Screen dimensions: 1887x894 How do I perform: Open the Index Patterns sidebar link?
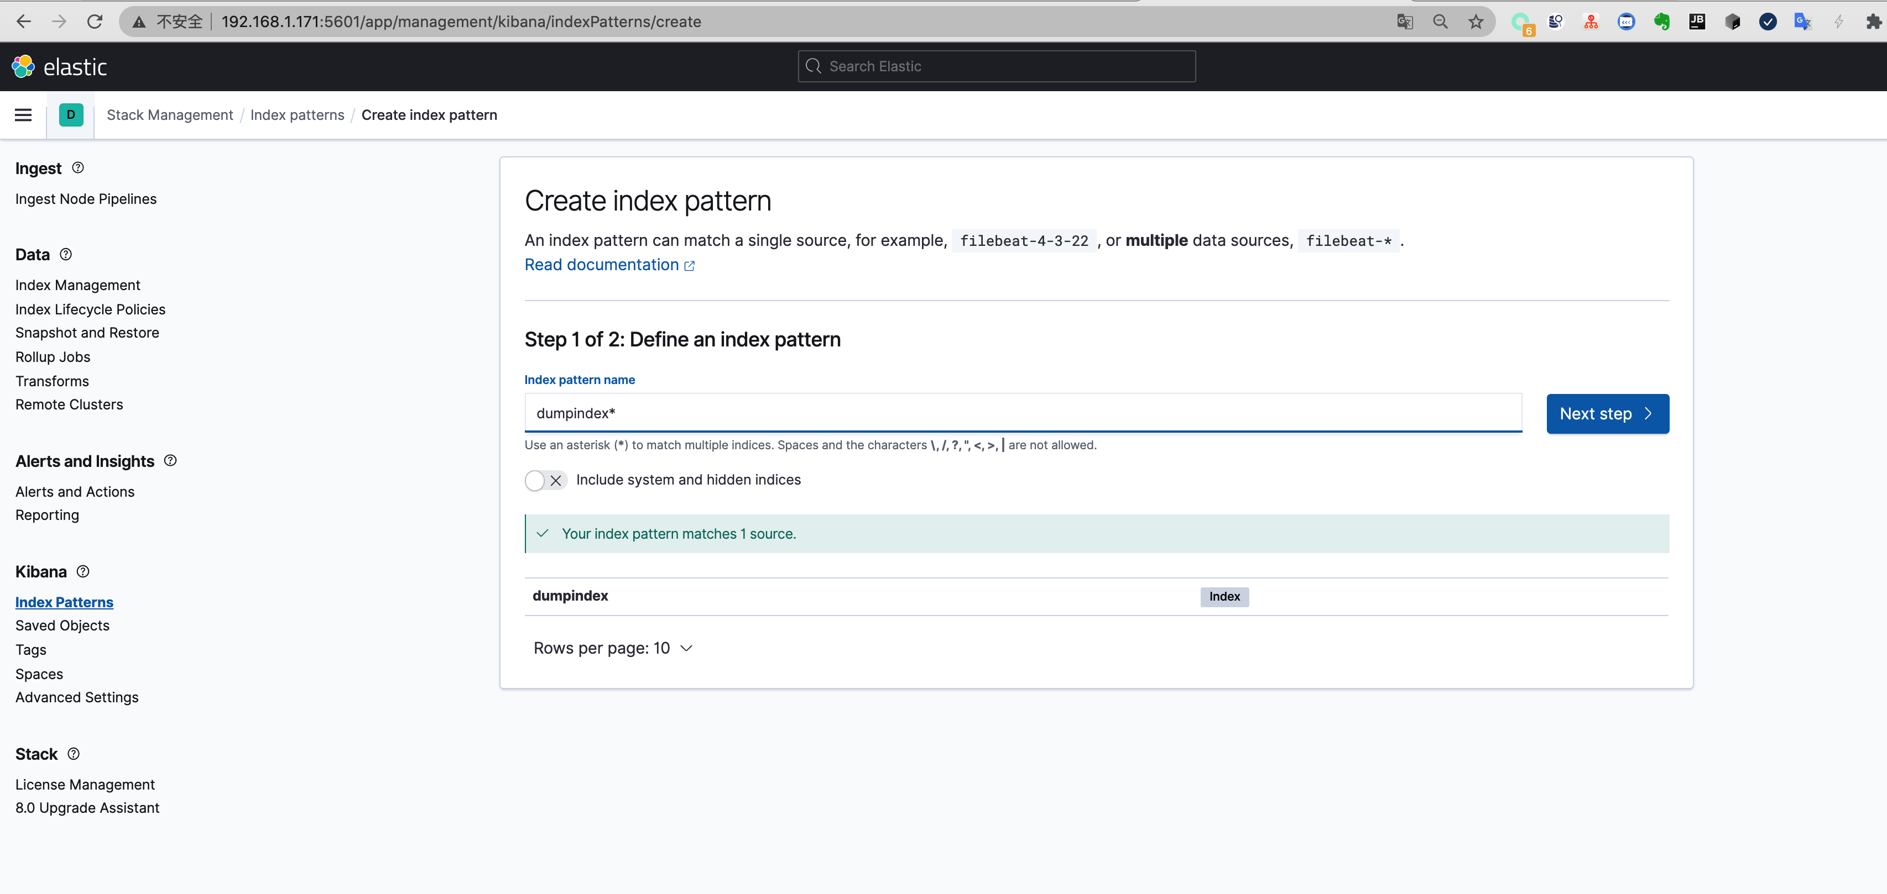64,601
